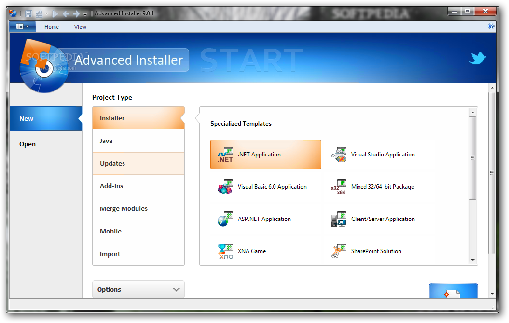Select Java project type
This screenshot has width=509, height=323.
pyautogui.click(x=138, y=141)
